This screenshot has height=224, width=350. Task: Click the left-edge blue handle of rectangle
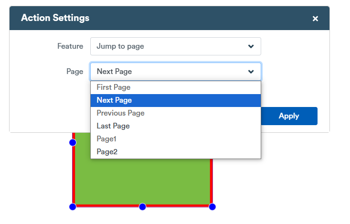[73, 142]
